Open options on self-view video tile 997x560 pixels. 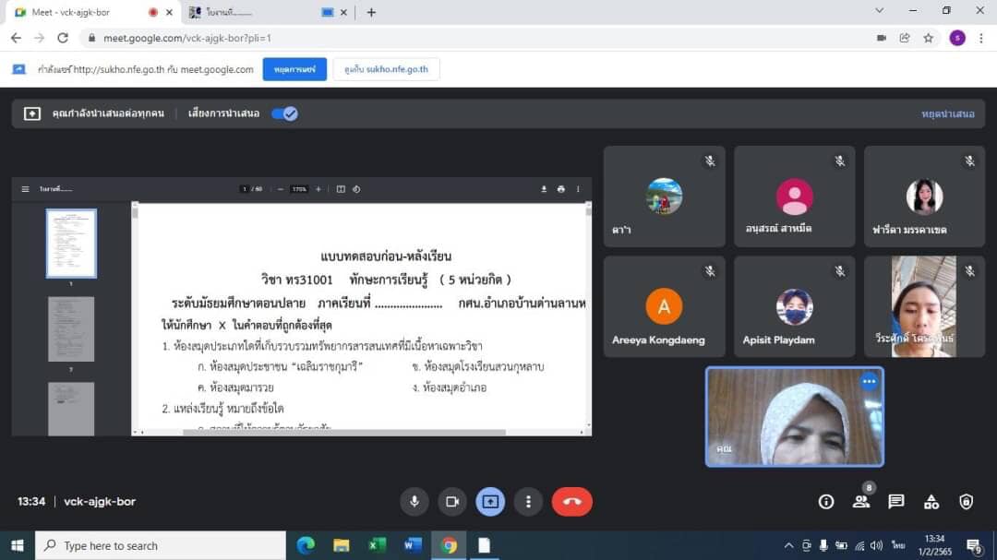[869, 382]
